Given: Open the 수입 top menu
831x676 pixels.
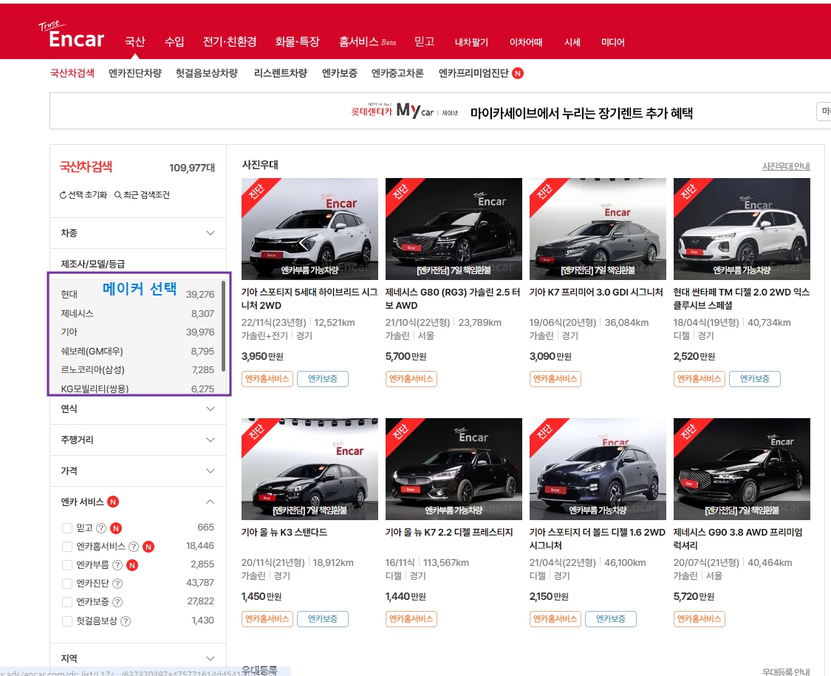Looking at the screenshot, I should [x=174, y=41].
